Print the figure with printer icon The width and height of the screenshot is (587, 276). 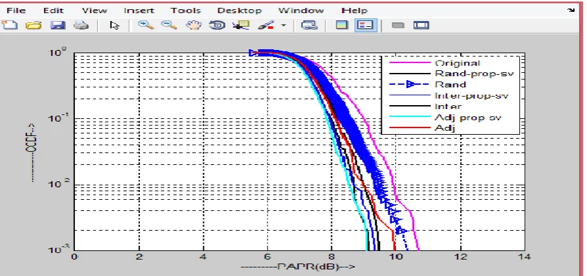click(x=81, y=25)
